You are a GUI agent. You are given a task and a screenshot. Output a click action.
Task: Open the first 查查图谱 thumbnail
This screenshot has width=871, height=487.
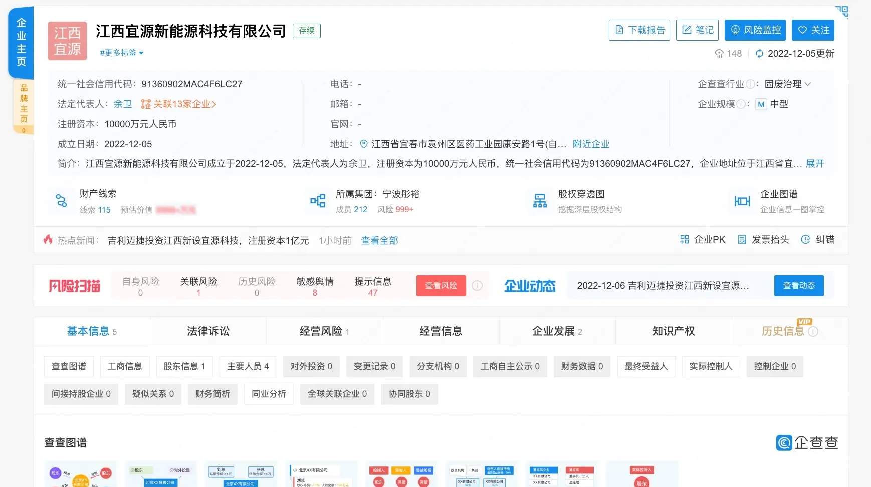tap(80, 473)
